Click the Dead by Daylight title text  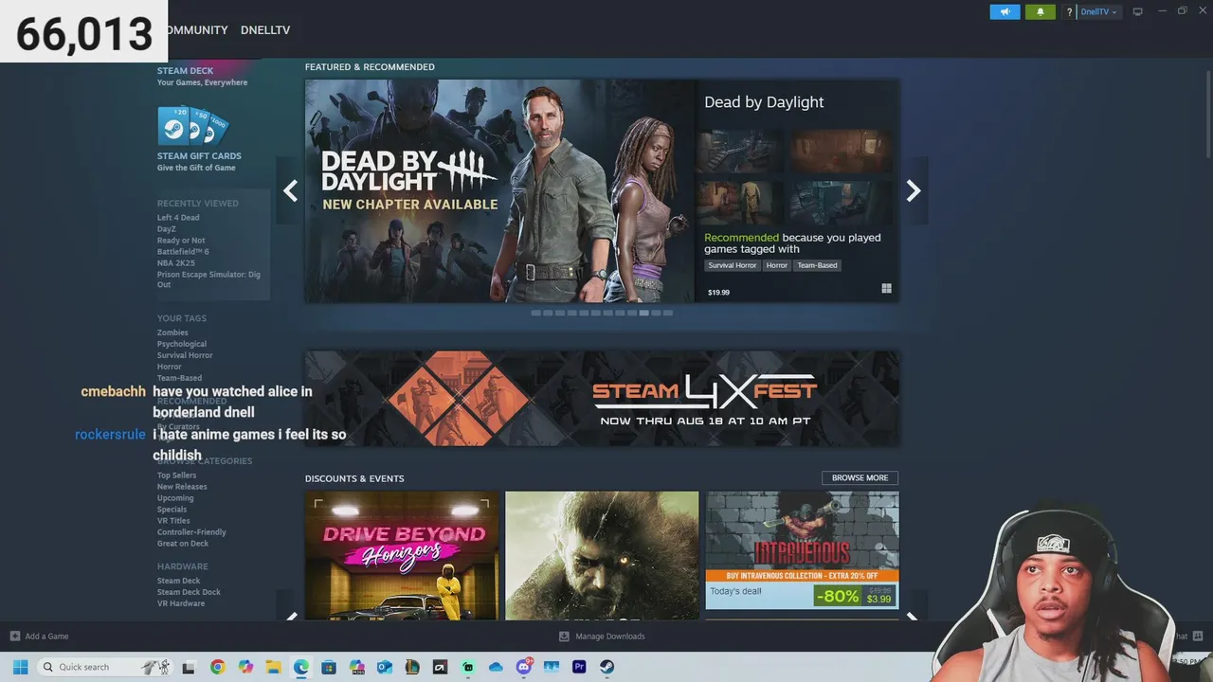(764, 102)
